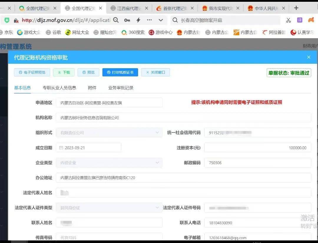Click the green 下载 button
The image size is (318, 243).
[x=64, y=72]
